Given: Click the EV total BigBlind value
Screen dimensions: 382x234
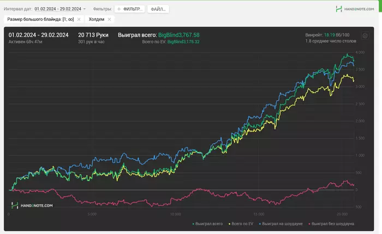Looking at the screenshot, I should (x=183, y=41).
